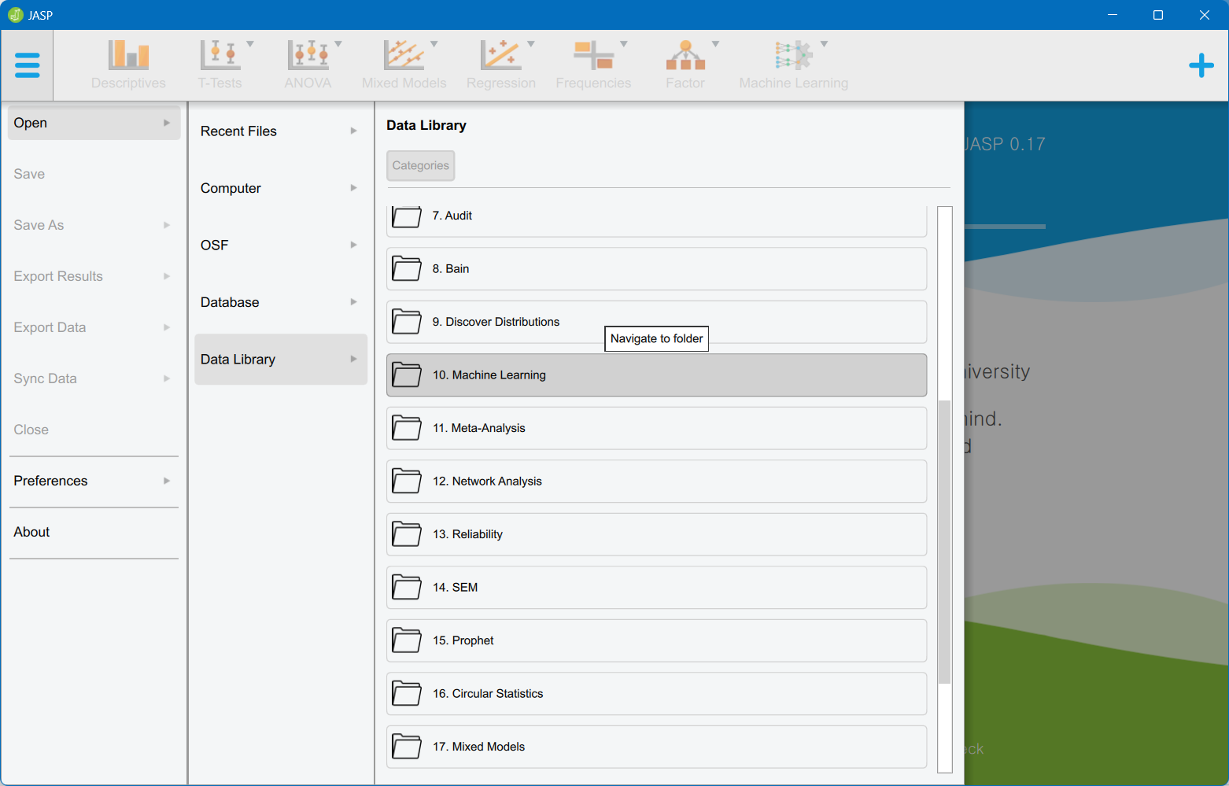Viewport: 1229px width, 786px height.
Task: Open the Factor module icon
Action: pos(685,55)
